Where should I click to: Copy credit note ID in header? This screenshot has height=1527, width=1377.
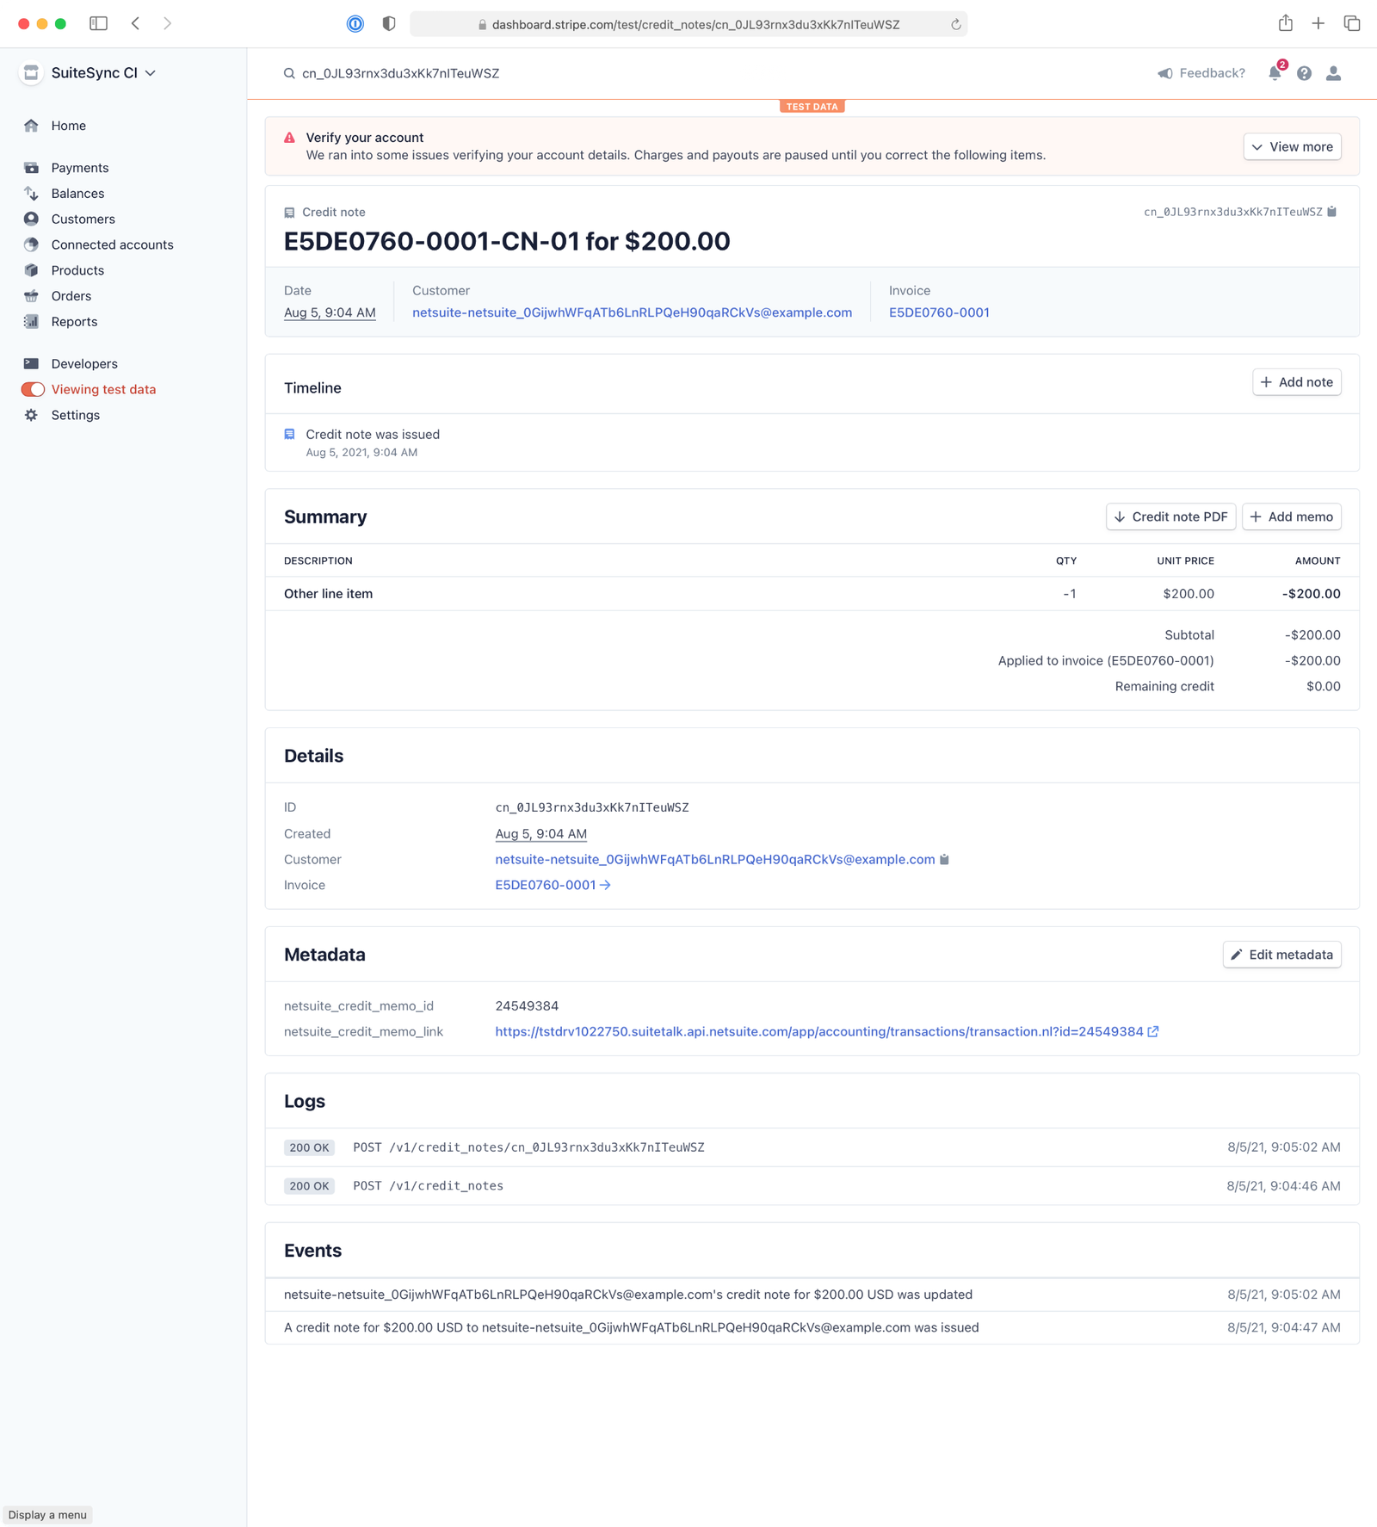tap(1331, 212)
